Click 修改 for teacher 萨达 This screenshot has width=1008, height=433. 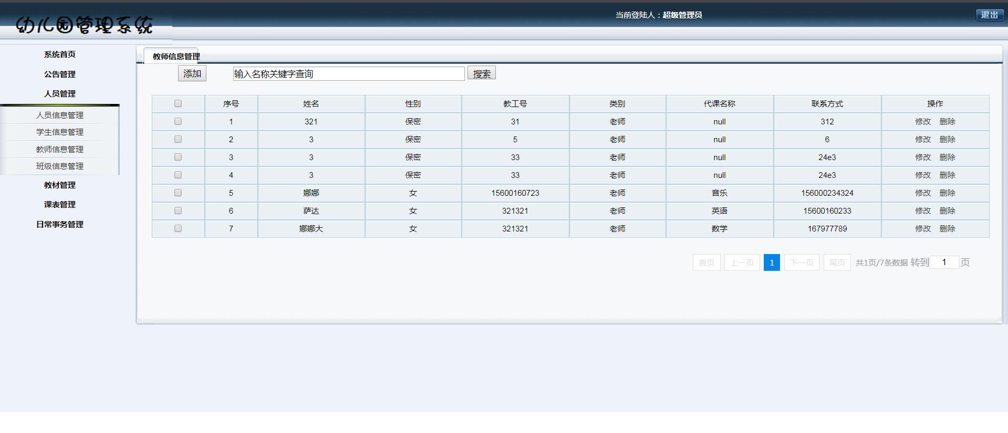click(x=922, y=211)
